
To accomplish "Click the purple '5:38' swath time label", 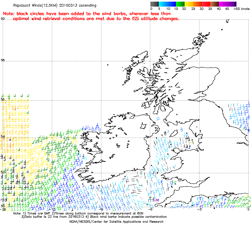I will pyautogui.click(x=156, y=200).
